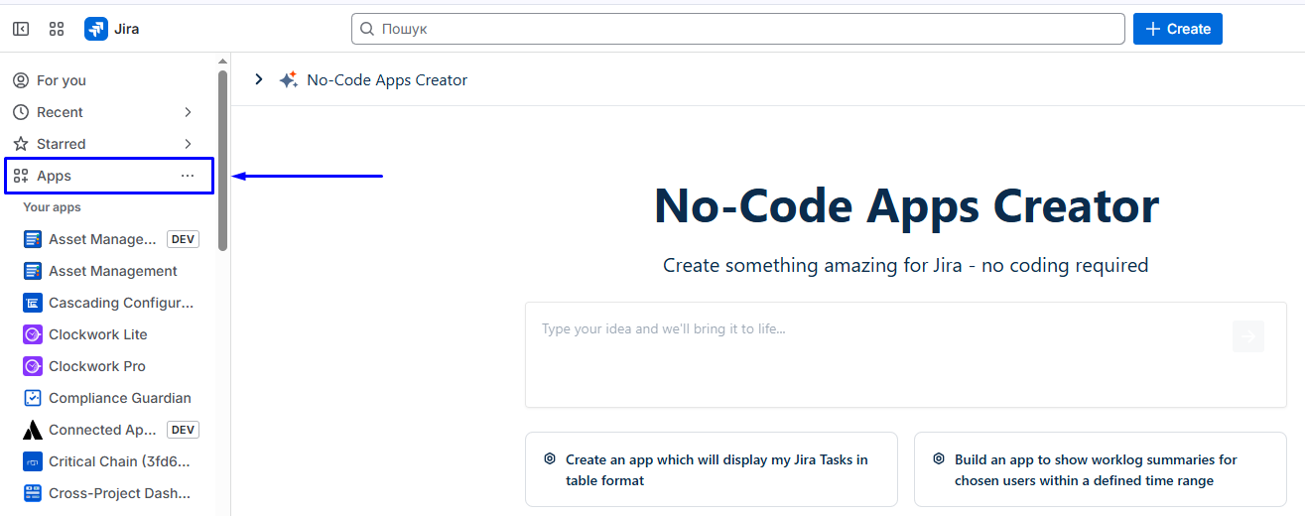Open Critical Chain app icon
The image size is (1305, 516).
click(x=33, y=461)
